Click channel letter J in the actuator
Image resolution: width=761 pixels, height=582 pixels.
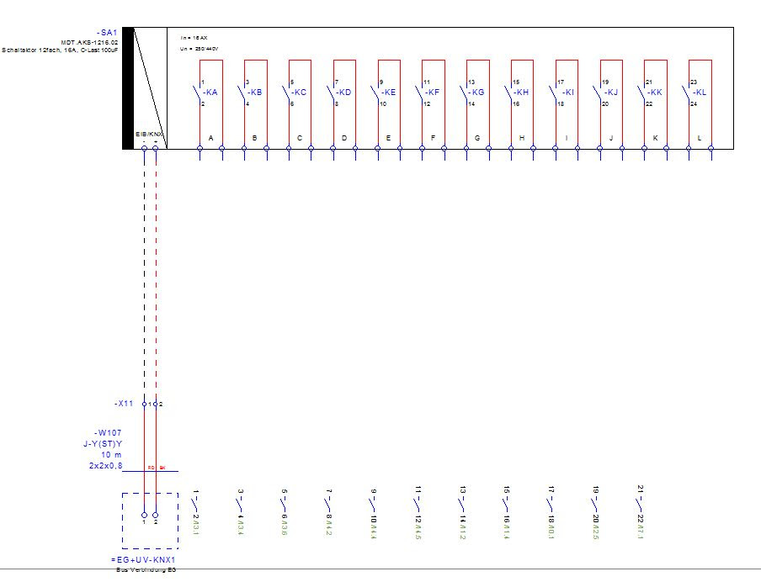tap(611, 138)
